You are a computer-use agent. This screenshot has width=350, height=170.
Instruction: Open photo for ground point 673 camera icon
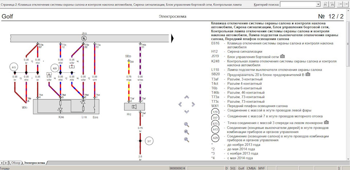(x=326, y=122)
